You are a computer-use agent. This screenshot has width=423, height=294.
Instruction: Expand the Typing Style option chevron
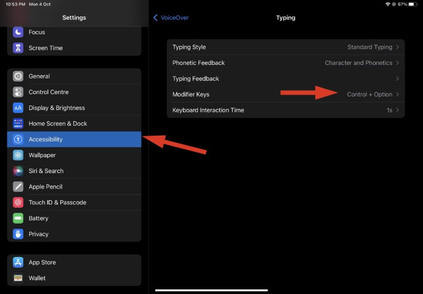click(397, 47)
